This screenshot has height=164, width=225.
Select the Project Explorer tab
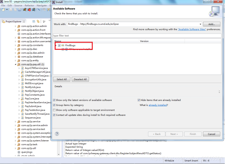13,21
